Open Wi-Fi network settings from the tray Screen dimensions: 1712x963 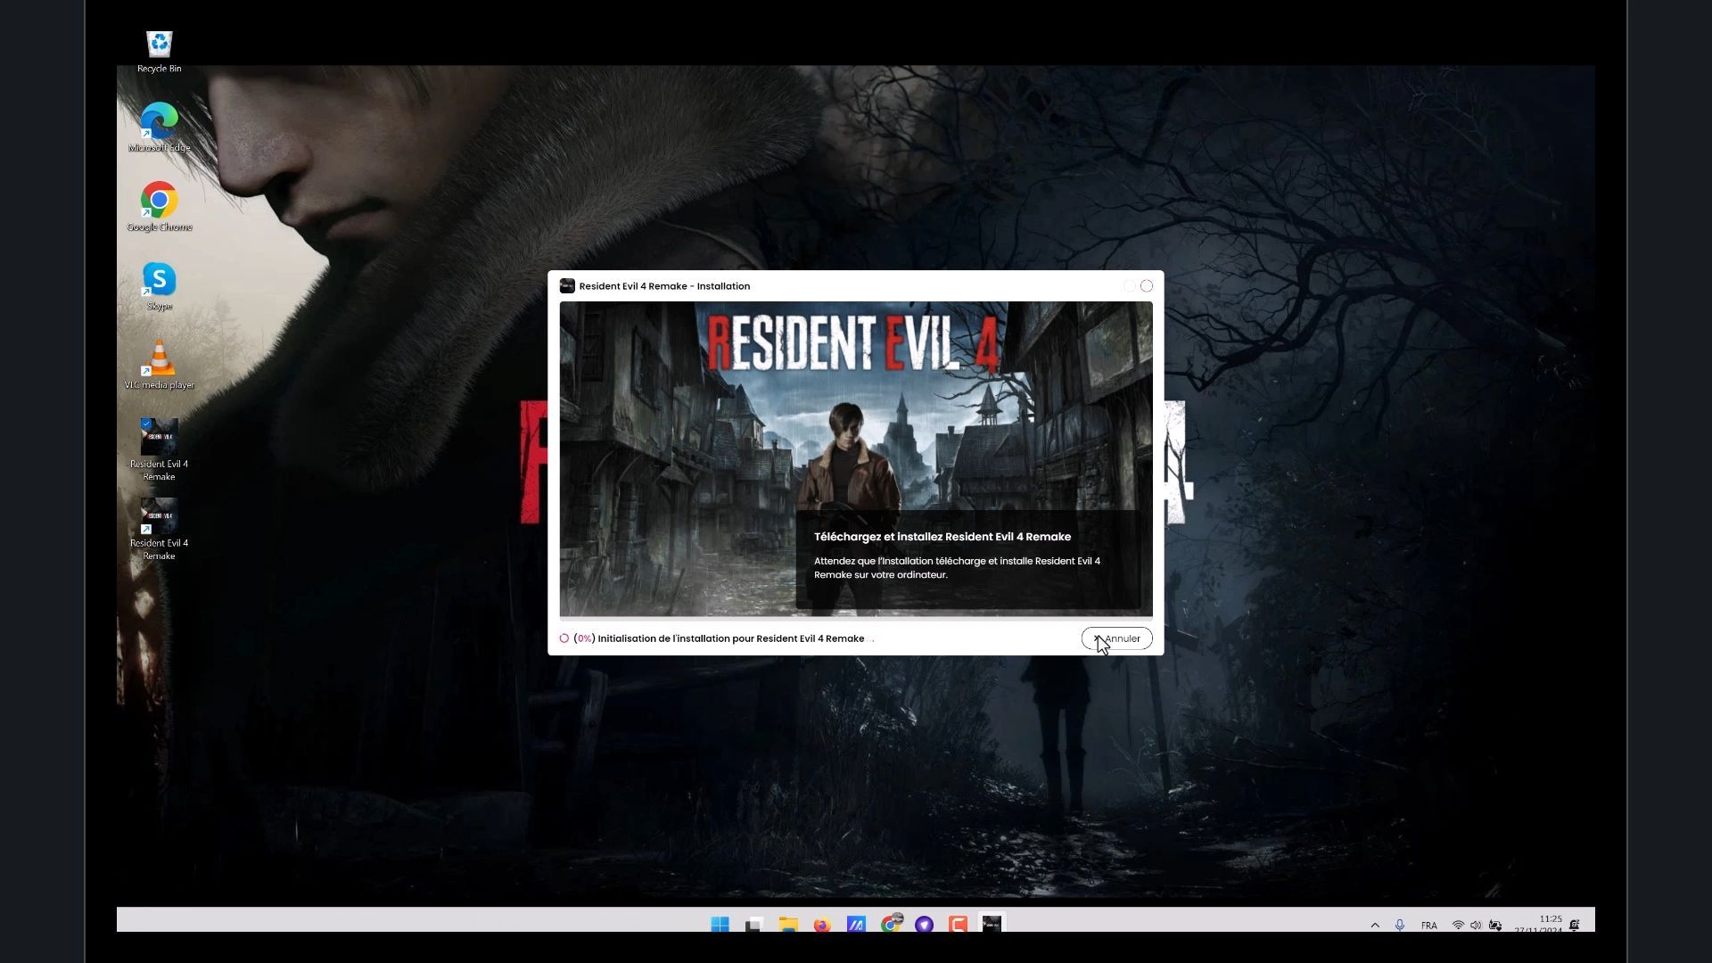[1458, 926]
